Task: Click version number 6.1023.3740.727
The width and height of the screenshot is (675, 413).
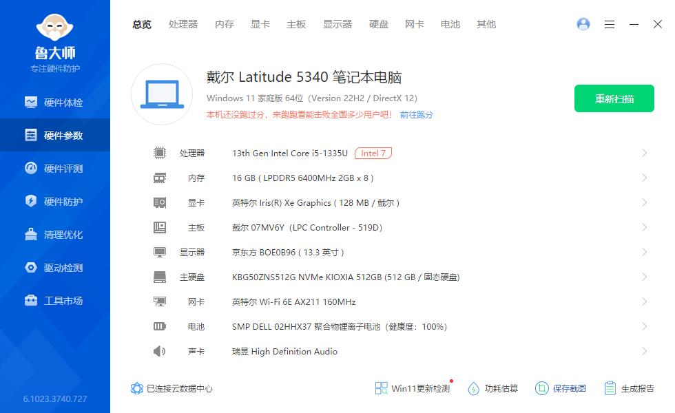Action: (55, 399)
